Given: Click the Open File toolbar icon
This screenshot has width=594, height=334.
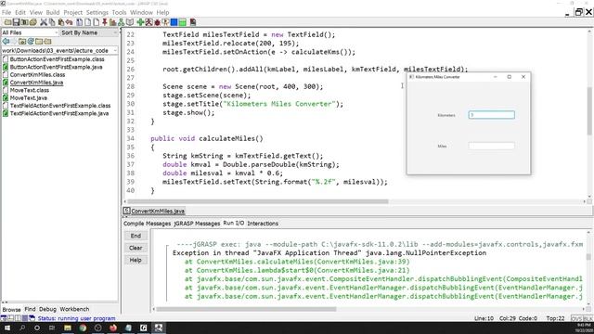Looking at the screenshot, I should point(7,22).
